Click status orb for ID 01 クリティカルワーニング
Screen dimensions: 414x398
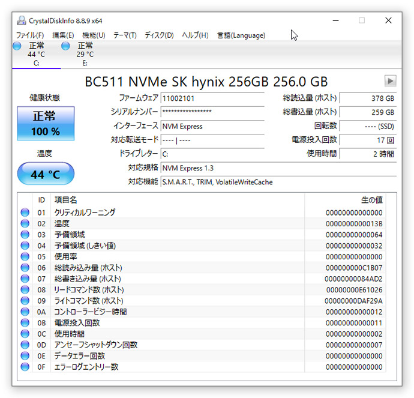tap(25, 213)
